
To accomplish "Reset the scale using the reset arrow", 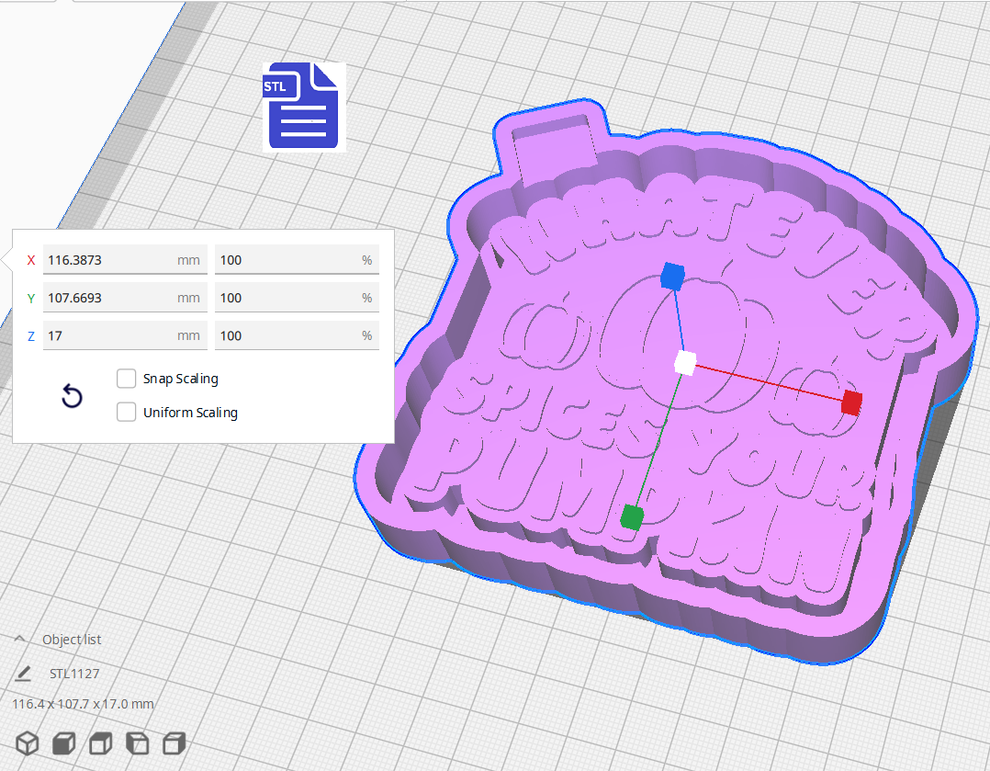I will pyautogui.click(x=72, y=395).
